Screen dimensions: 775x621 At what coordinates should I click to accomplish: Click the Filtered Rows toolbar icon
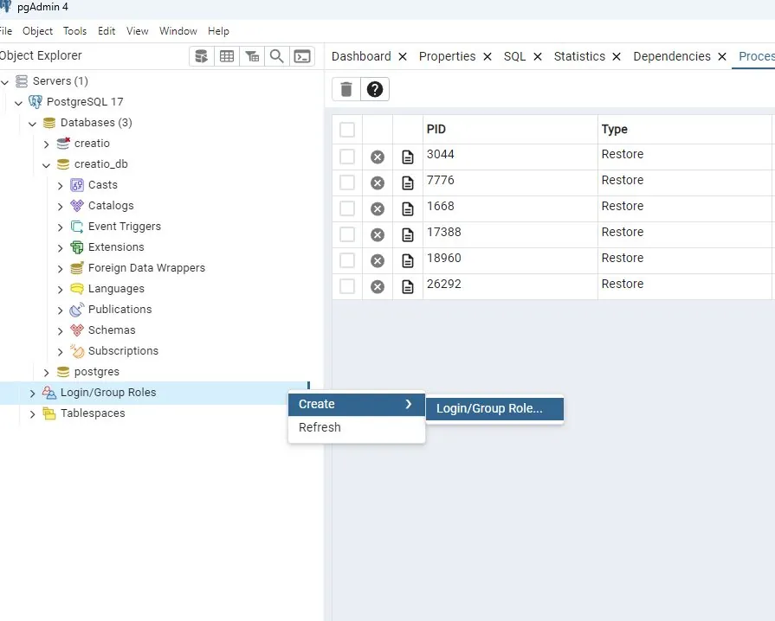point(252,56)
